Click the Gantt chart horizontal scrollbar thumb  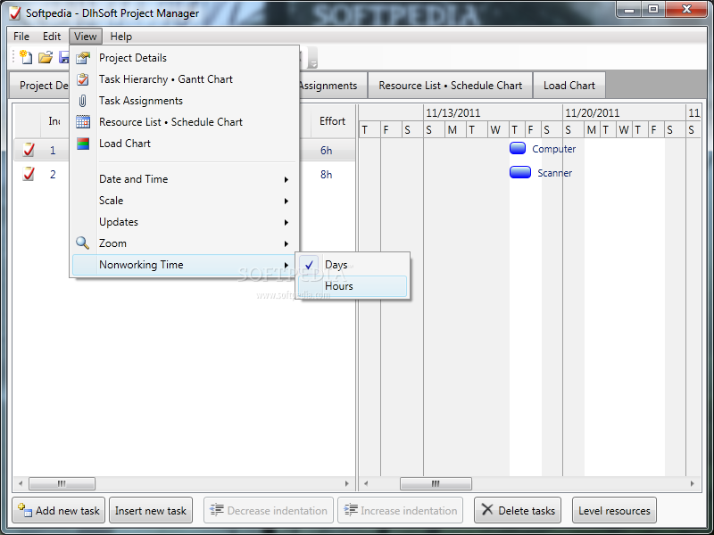(436, 483)
